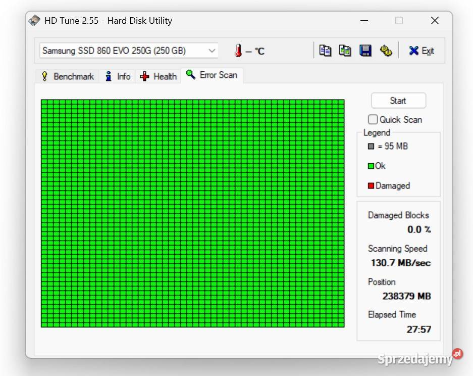Image resolution: width=473 pixels, height=376 pixels.
Task: Open the Info tab
Action: point(118,76)
